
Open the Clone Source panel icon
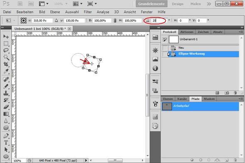pyautogui.click(x=155, y=90)
